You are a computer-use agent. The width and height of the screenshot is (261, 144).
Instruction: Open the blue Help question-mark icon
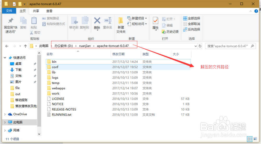256,11
